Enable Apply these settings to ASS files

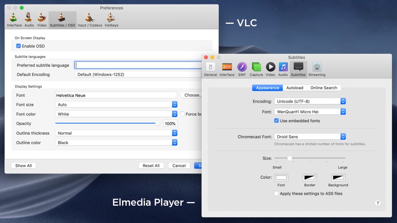(276, 193)
